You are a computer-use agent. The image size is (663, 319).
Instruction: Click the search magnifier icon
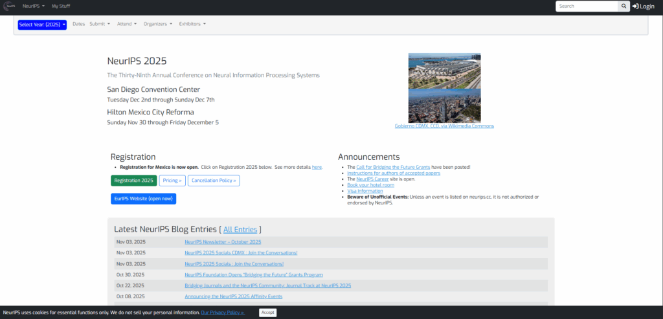point(624,6)
